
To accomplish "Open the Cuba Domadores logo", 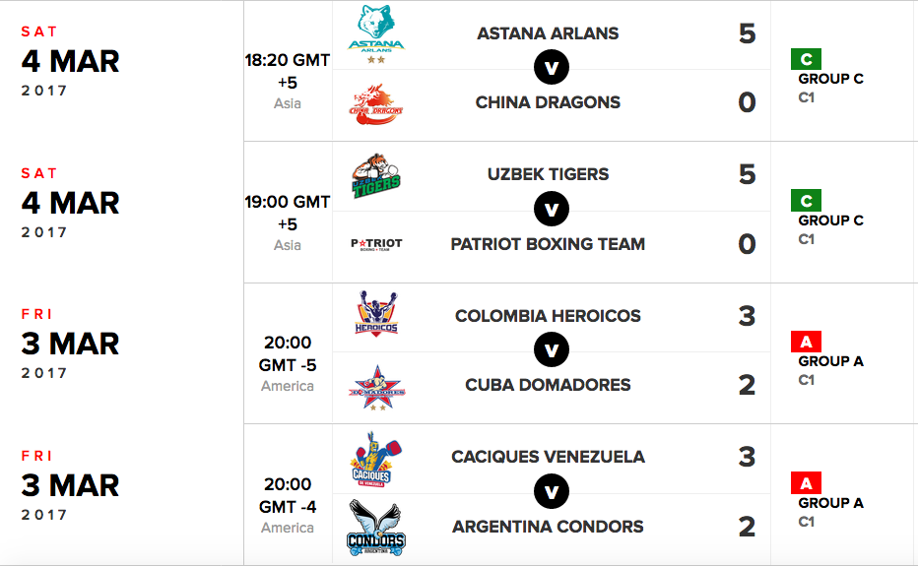I will [376, 386].
